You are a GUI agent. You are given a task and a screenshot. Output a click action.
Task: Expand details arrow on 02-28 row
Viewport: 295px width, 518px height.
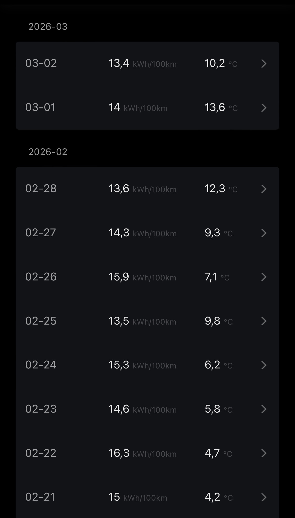[x=264, y=189]
